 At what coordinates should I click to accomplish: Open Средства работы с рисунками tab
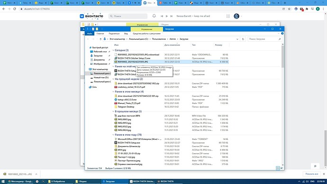[146, 33]
